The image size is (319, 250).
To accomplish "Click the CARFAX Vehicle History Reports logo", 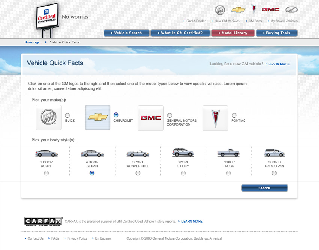I will [x=43, y=222].
